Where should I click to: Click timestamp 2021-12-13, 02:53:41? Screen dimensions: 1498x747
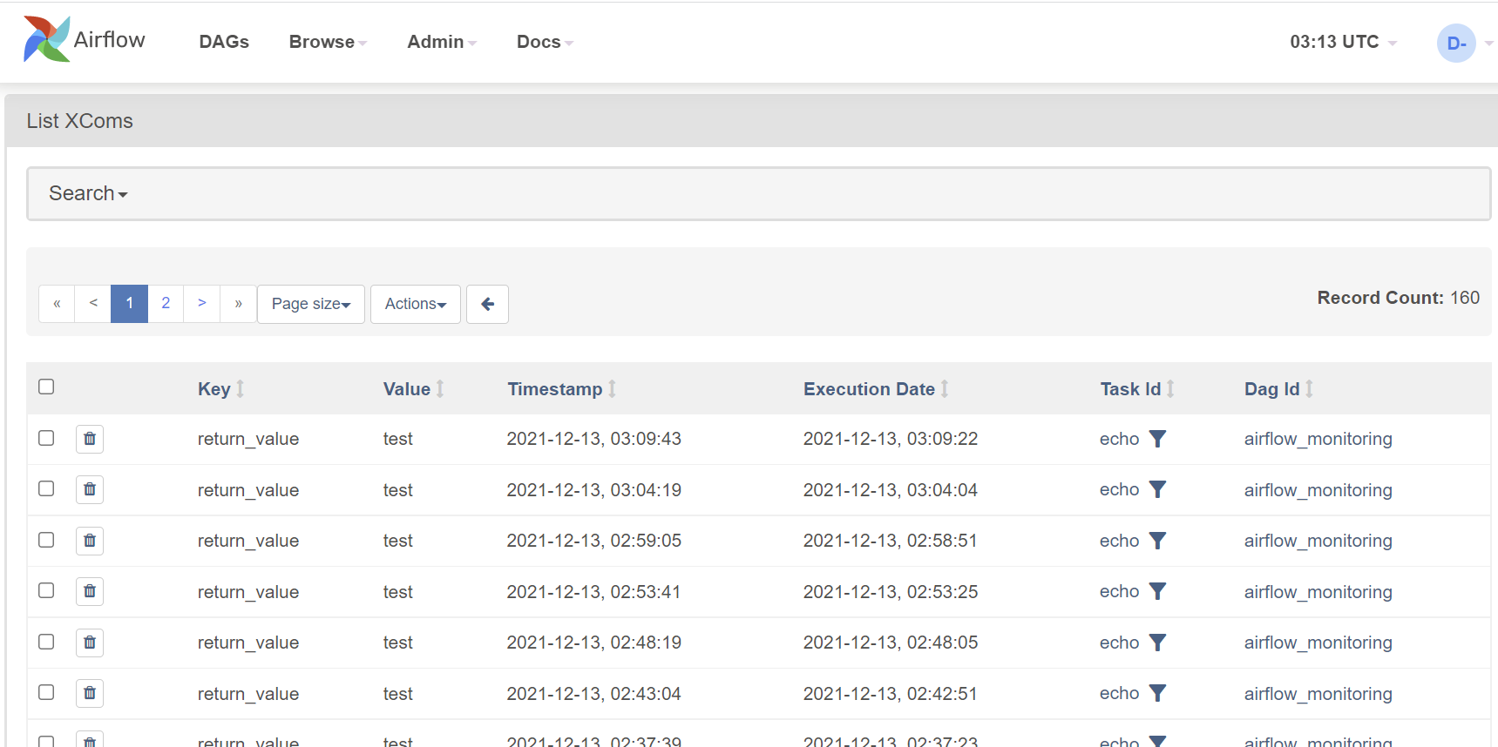[593, 592]
